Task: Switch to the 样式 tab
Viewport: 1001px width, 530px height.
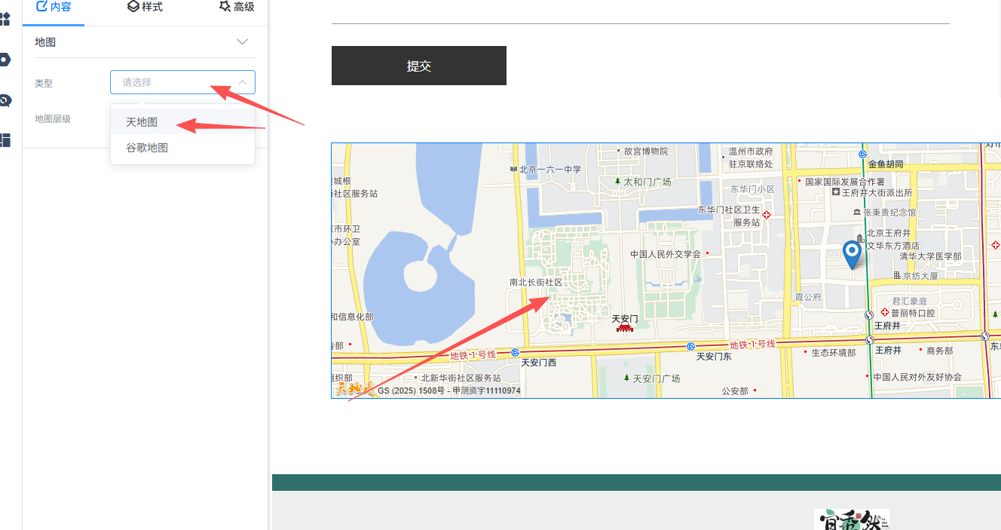Action: click(145, 7)
